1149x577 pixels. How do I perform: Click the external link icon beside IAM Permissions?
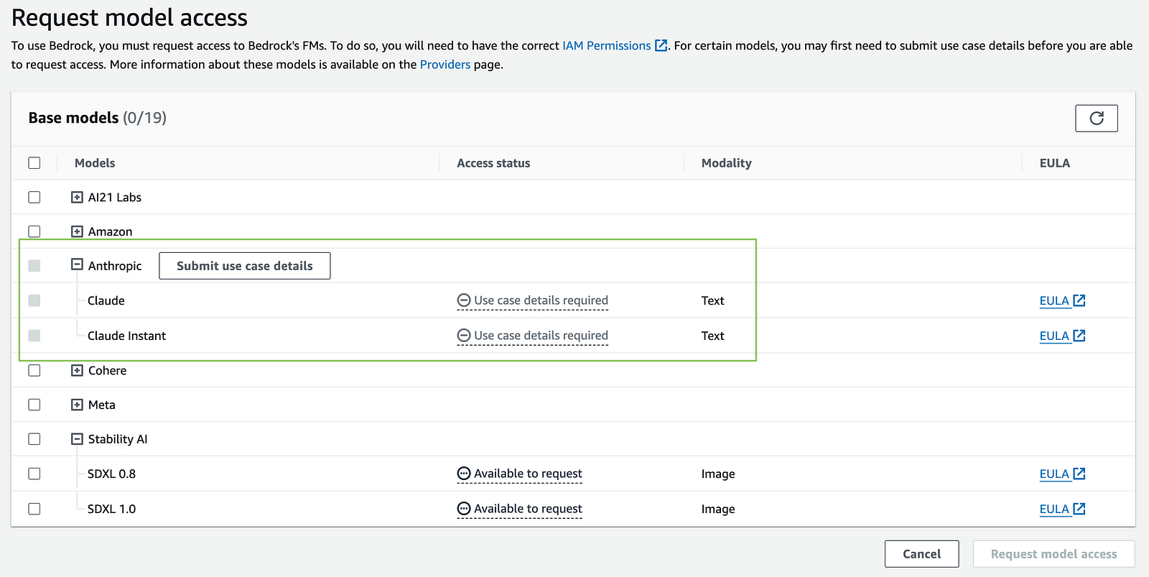tap(661, 45)
